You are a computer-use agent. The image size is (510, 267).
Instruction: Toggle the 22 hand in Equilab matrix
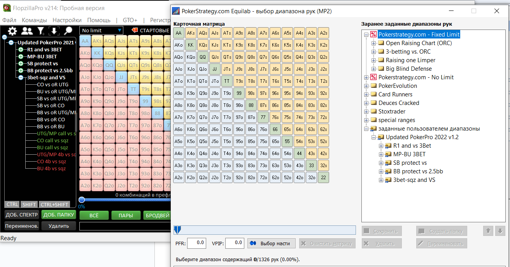tap(324, 178)
